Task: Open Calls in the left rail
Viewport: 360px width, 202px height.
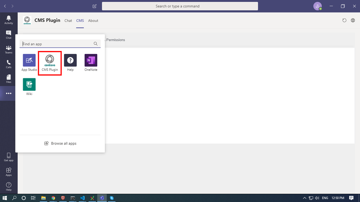Action: pyautogui.click(x=9, y=64)
